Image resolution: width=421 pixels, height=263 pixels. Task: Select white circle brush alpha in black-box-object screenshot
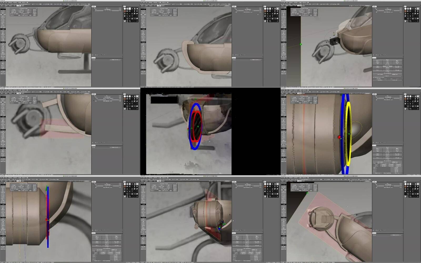click(x=405, y=9)
